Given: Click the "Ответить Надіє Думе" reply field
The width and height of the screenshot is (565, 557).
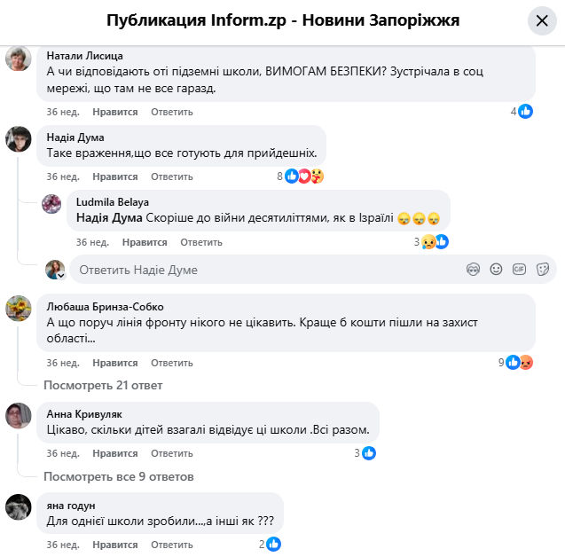Looking at the screenshot, I should point(266,270).
